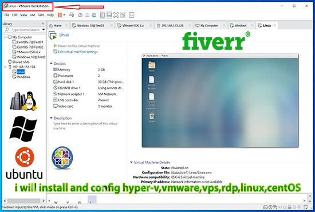315x212 pixels.
Task: Select the highlighted Linux VM in library
Action: pos(21,72)
